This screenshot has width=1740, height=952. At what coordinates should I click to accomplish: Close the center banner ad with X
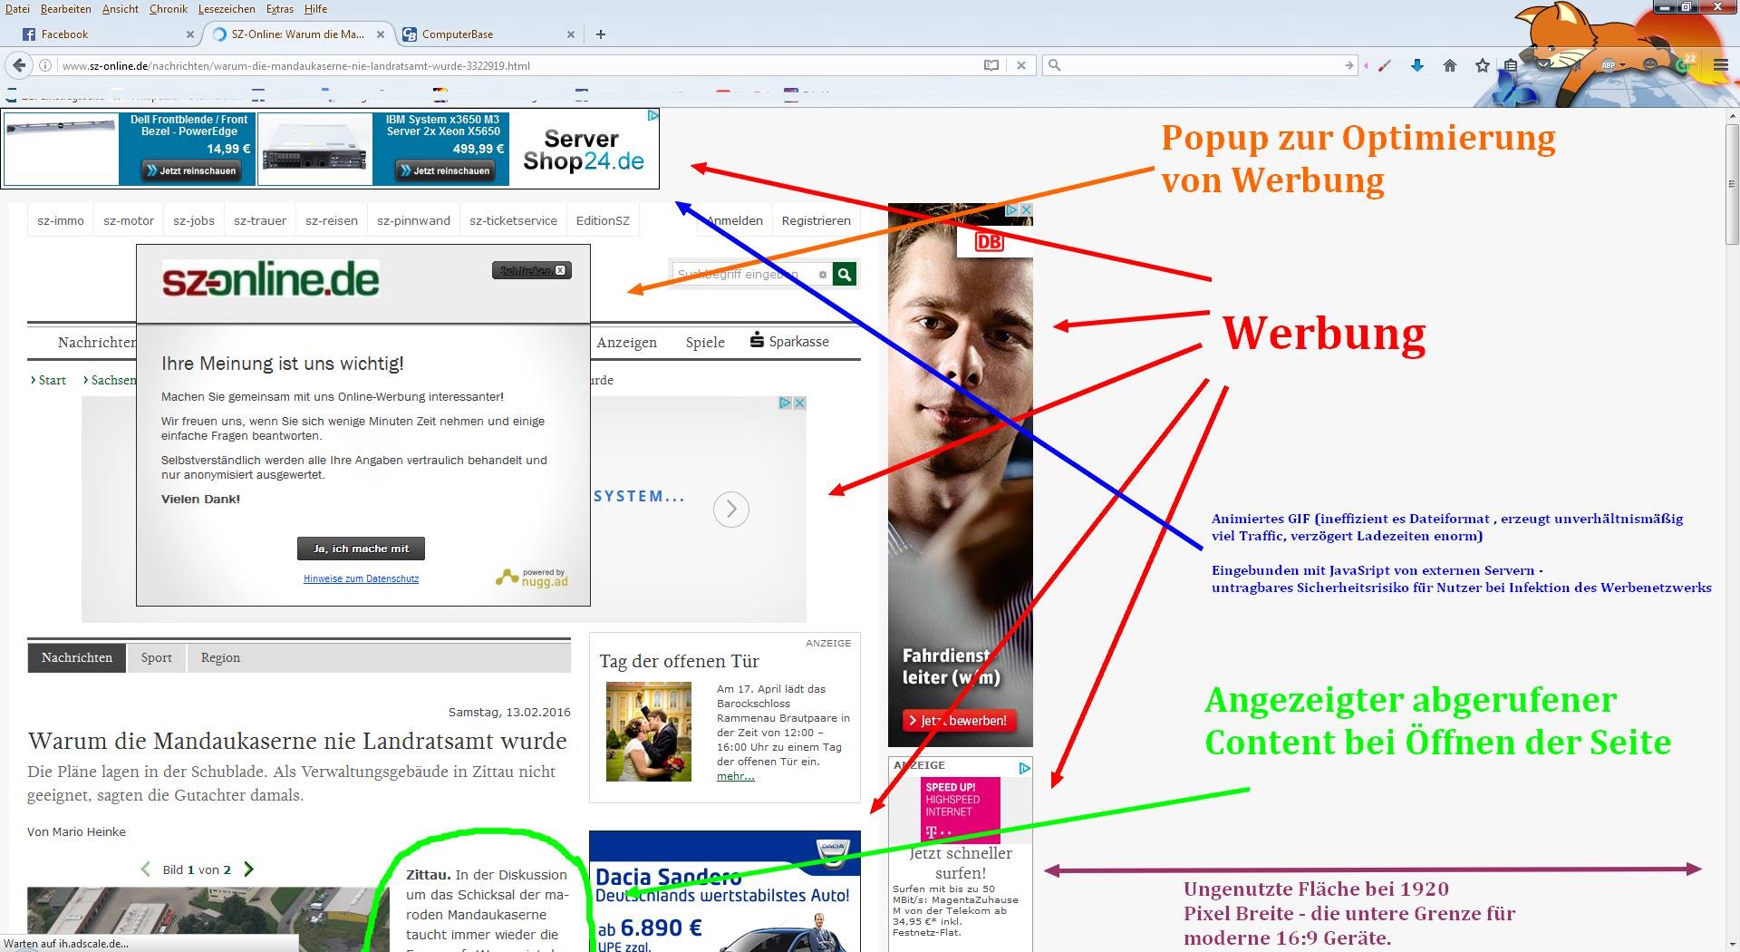pyautogui.click(x=799, y=403)
